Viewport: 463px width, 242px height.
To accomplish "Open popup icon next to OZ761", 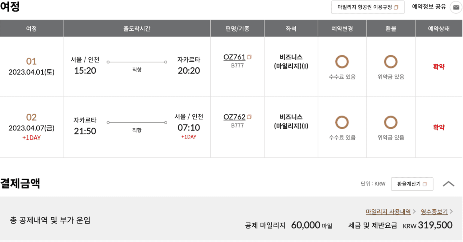I will [x=249, y=57].
